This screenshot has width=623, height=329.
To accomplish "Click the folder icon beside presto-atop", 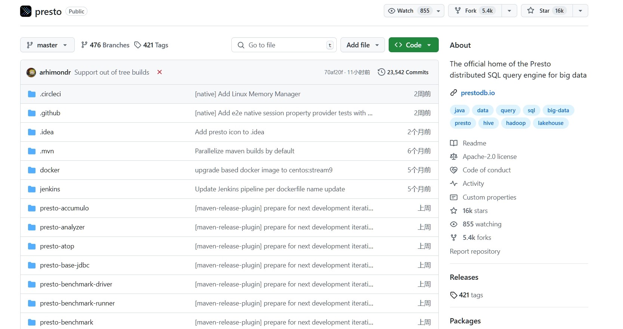I will coord(32,246).
